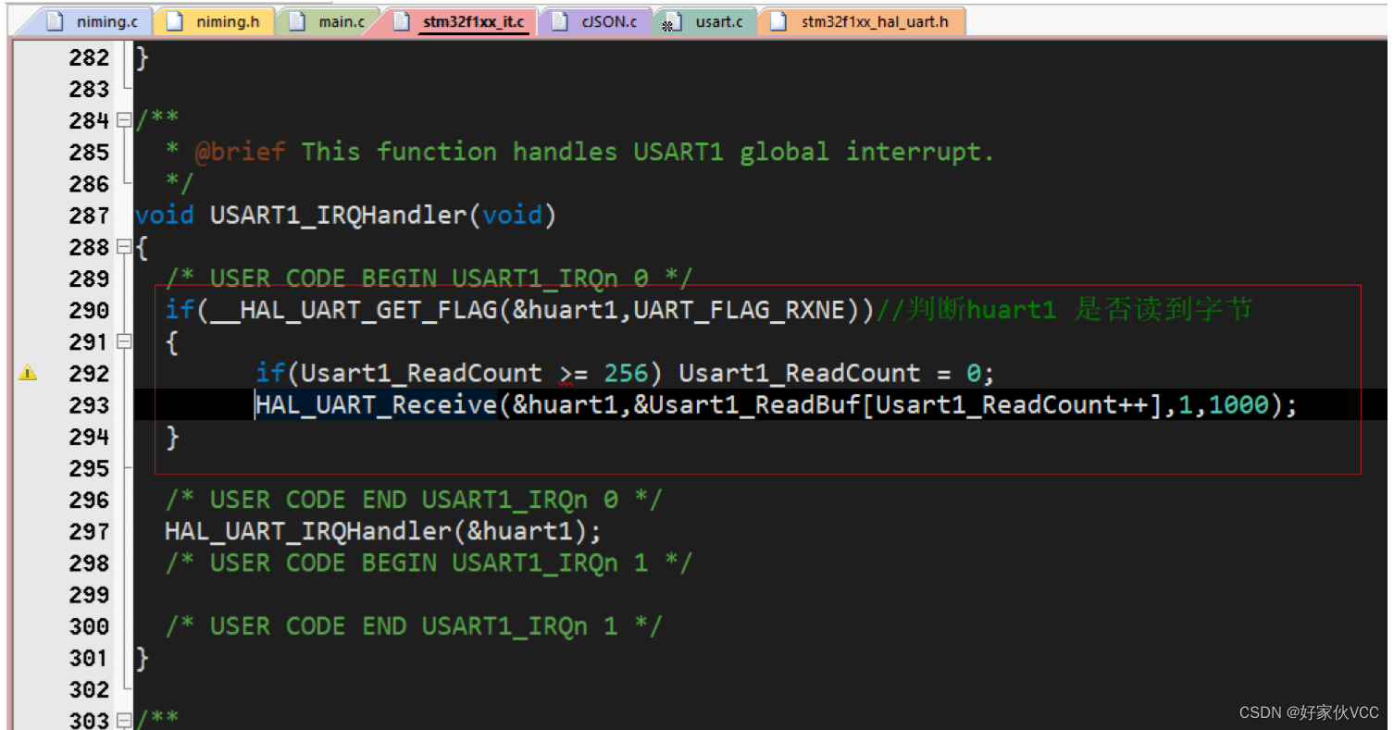Click the modified file icon on usart.c tab
This screenshot has width=1394, height=730.
click(x=673, y=22)
